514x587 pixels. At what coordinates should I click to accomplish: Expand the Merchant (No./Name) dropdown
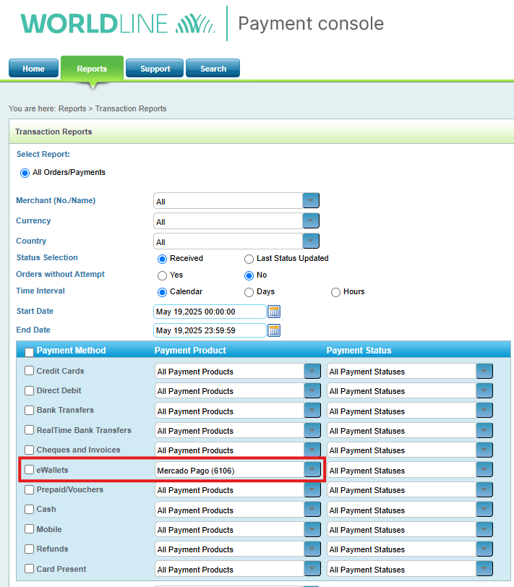(311, 201)
